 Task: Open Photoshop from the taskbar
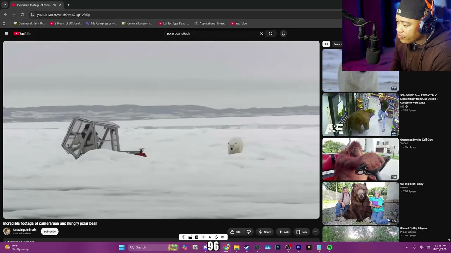278,247
